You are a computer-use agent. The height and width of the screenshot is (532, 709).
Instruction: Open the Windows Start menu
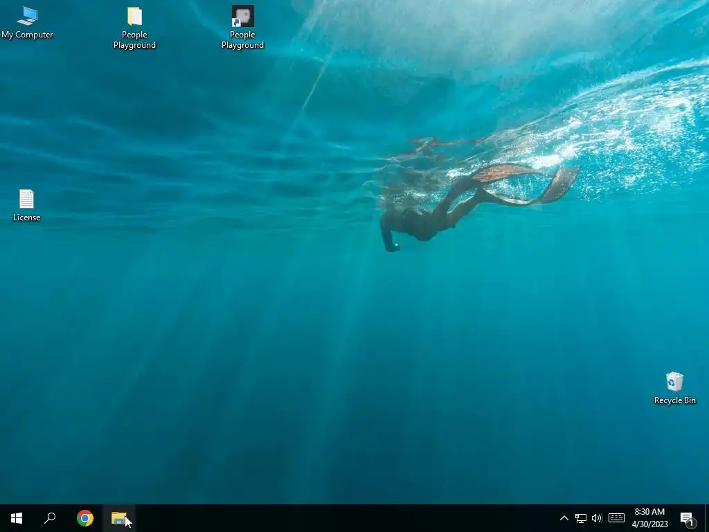pyautogui.click(x=17, y=518)
